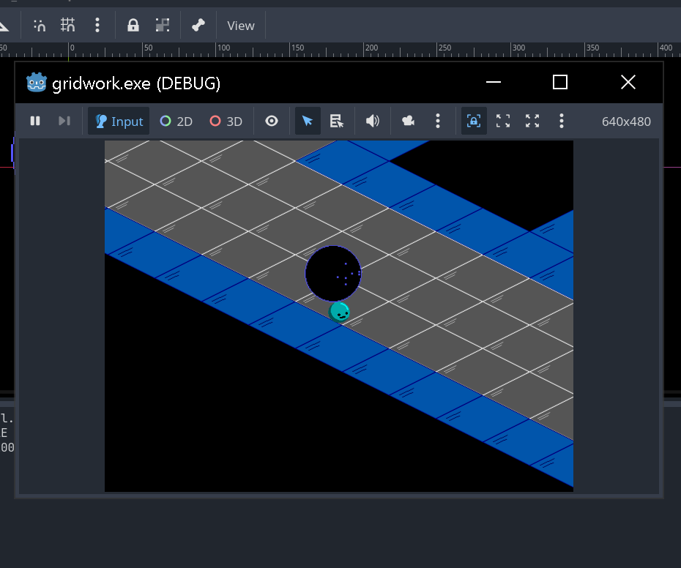This screenshot has height=568, width=681.
Task: Activate the arrow select tool
Action: pyautogui.click(x=308, y=121)
